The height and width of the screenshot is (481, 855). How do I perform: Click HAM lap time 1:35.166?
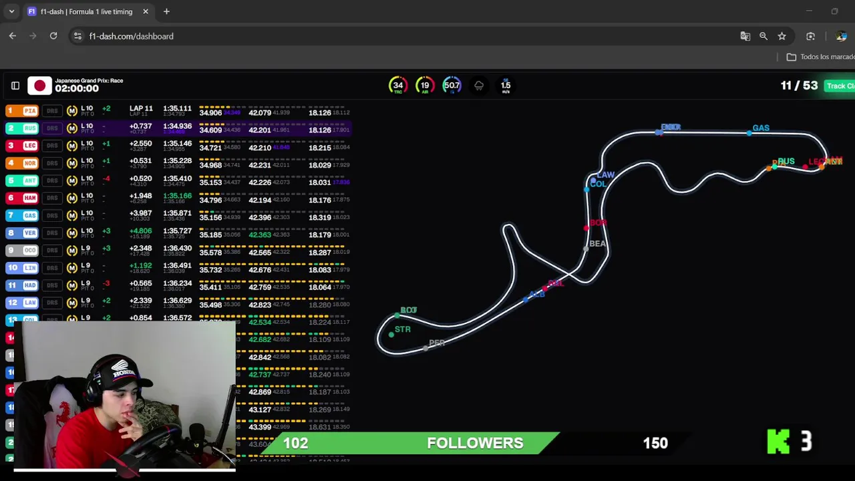[177, 196]
